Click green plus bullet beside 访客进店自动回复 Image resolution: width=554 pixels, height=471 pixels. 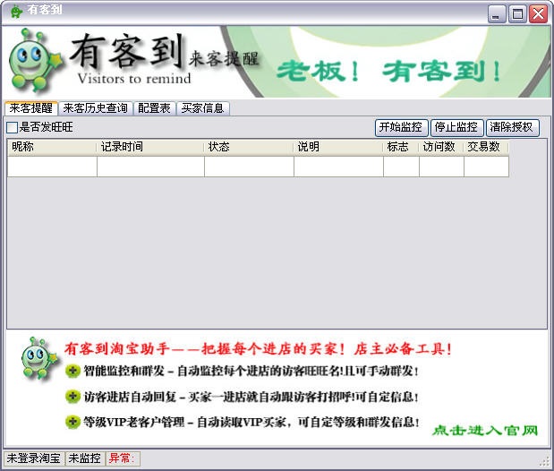[x=72, y=397]
